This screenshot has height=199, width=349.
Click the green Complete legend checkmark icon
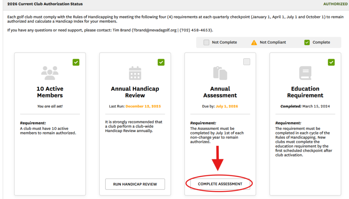(307, 43)
